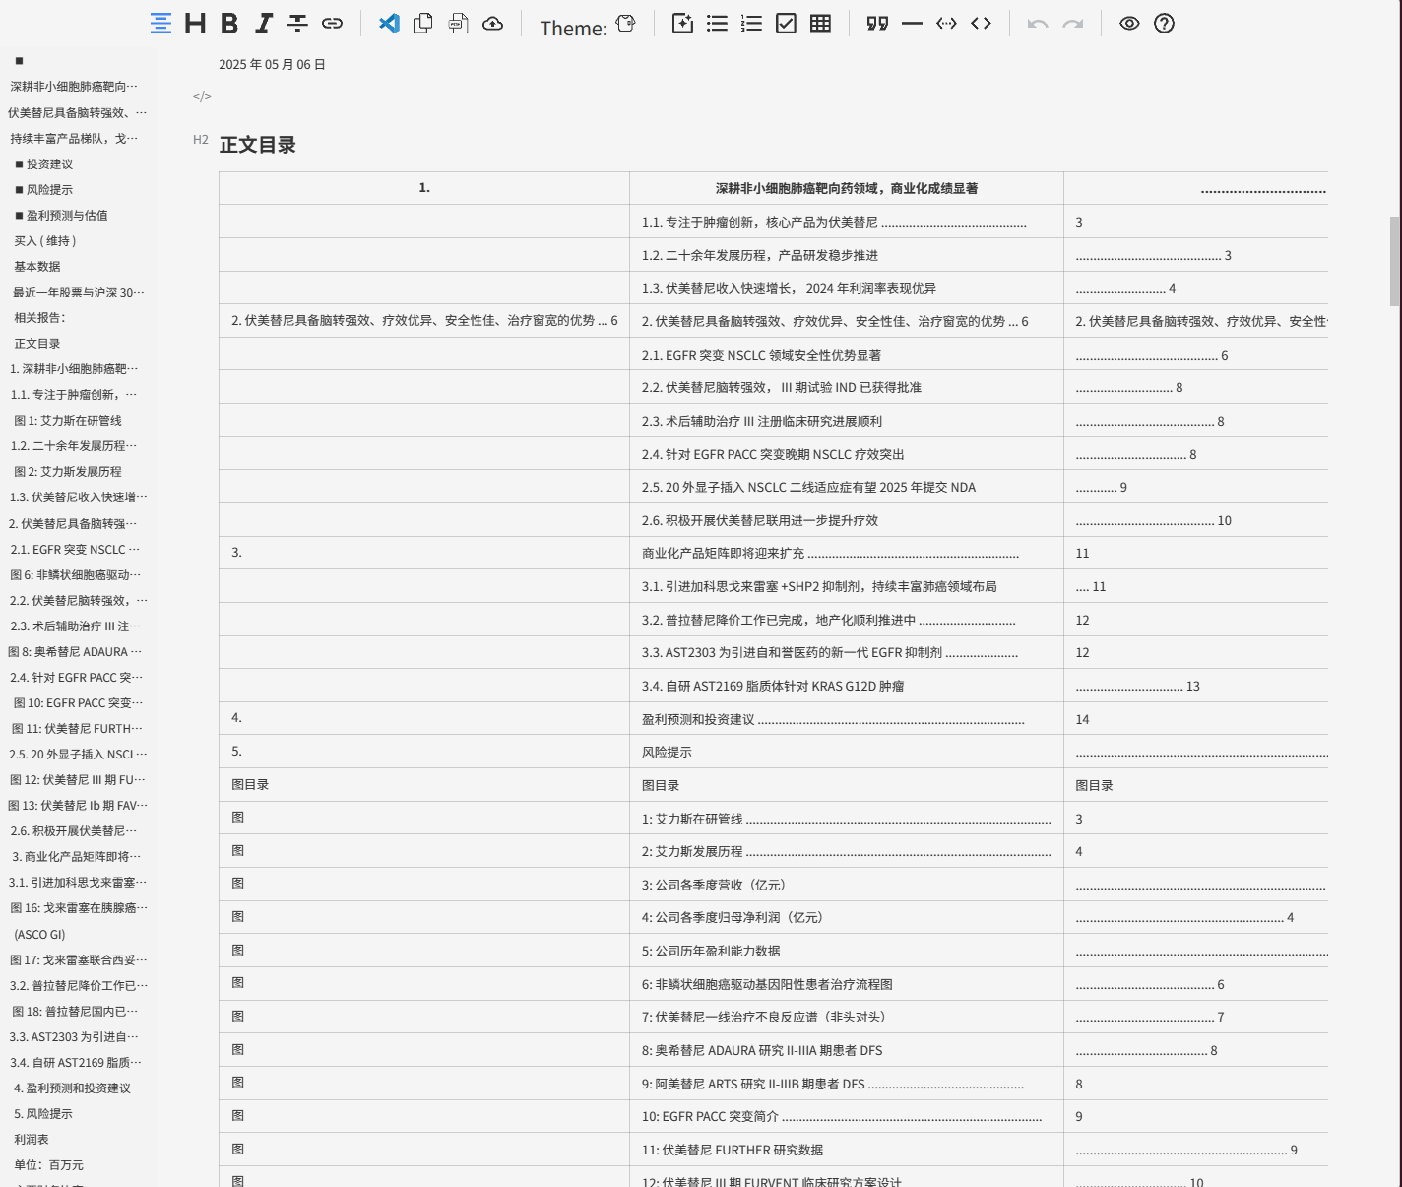Viewport: 1402px width, 1187px height.
Task: Insert a hyperlink
Action: (332, 24)
